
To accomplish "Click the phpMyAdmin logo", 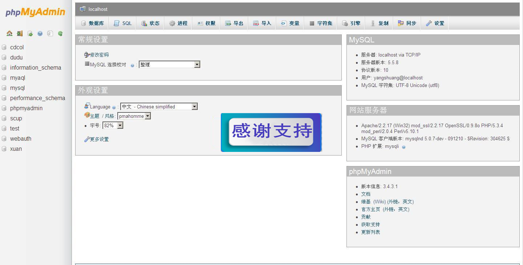I will (35, 12).
